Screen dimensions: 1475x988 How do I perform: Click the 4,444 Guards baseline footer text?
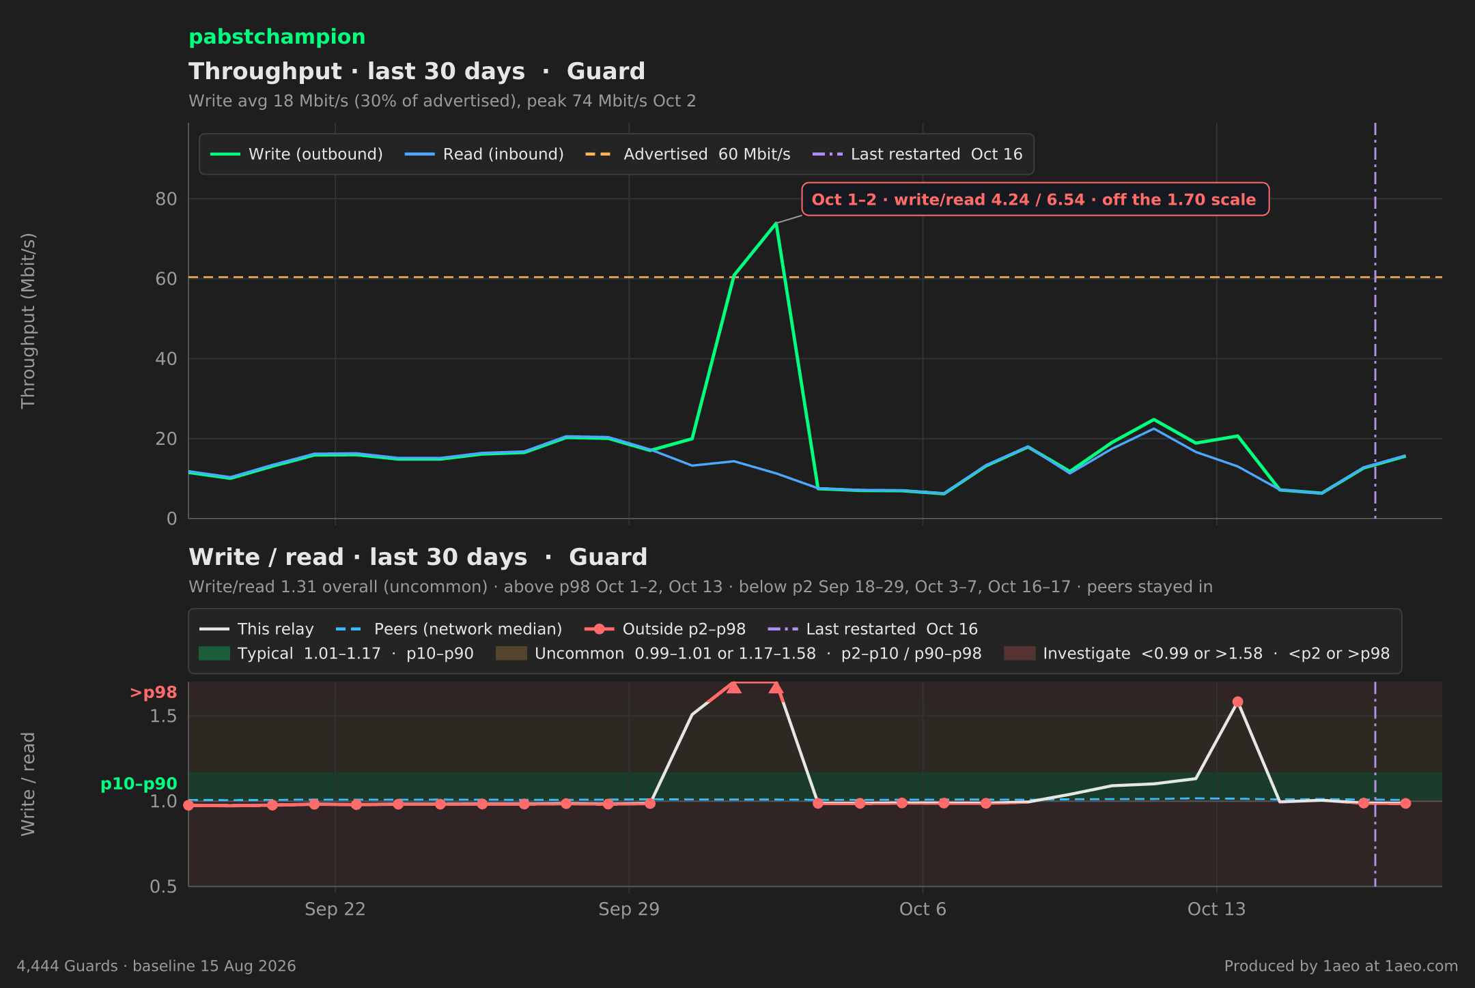point(156,966)
